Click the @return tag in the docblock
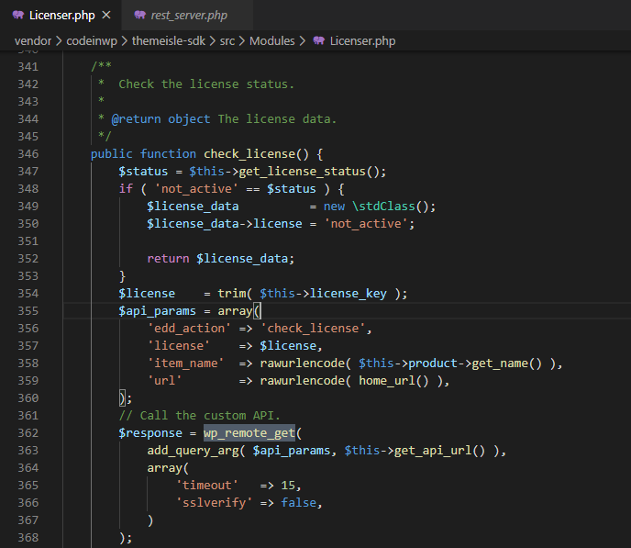Image resolution: width=631 pixels, height=548 pixels. click(x=136, y=119)
